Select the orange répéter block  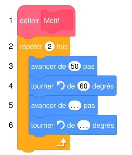click(44, 46)
